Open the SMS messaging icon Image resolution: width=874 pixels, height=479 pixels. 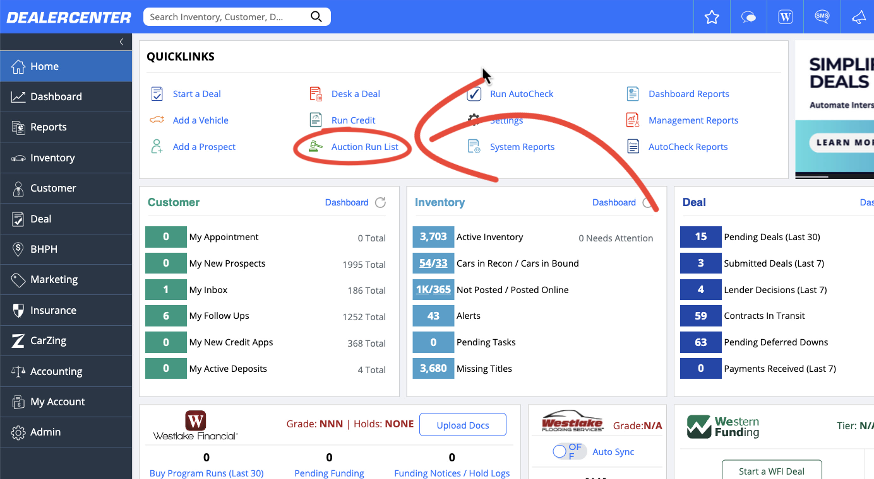pos(822,17)
